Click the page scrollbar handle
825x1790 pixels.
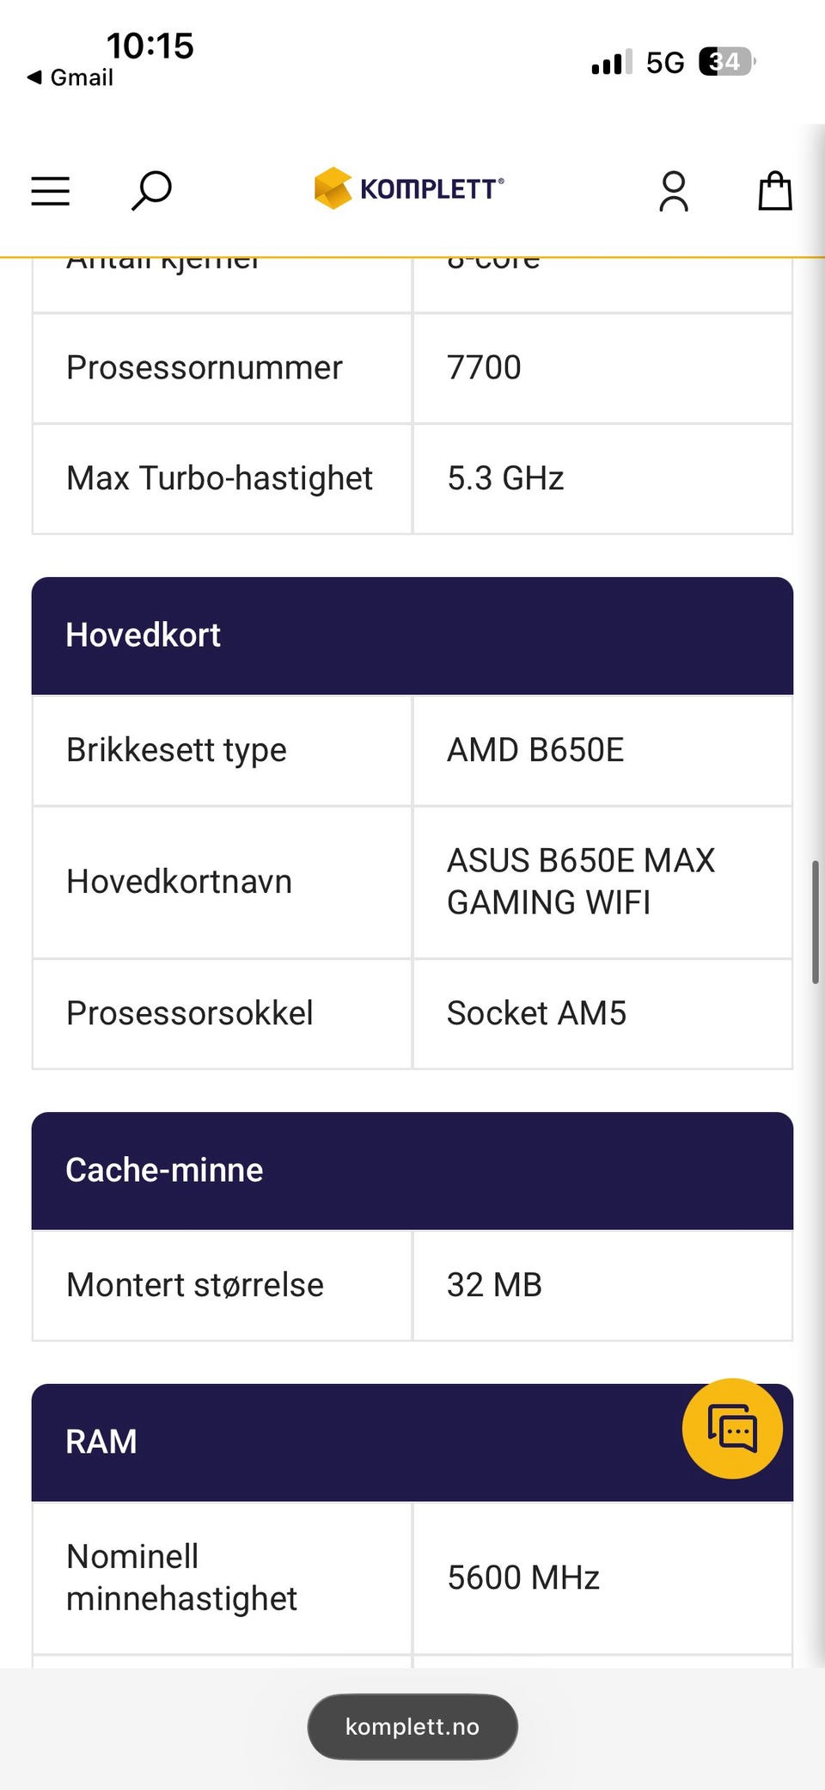point(815,921)
